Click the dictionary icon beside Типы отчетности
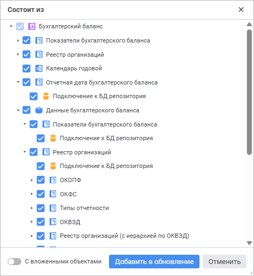 [53, 208]
